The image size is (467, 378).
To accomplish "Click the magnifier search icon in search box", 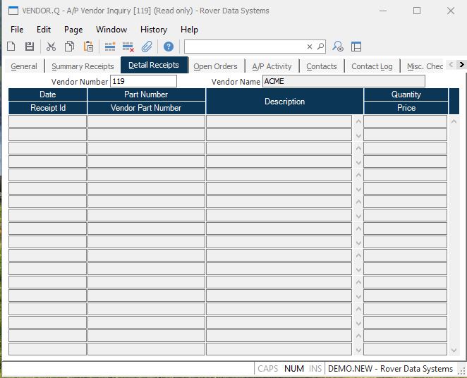I will pos(320,47).
